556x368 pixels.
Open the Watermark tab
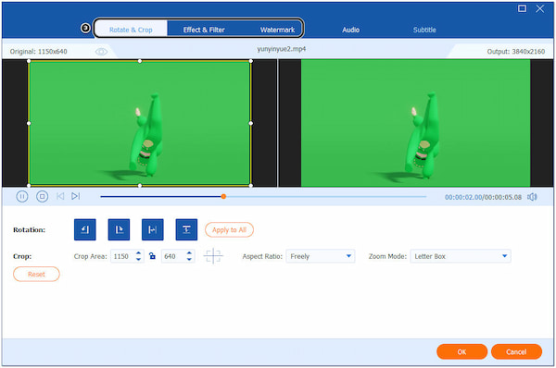[277, 30]
